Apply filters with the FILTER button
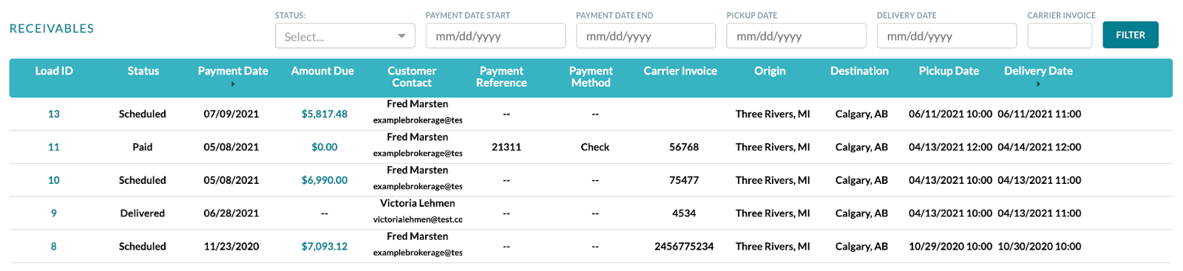Viewport: 1183px width, 271px height. click(x=1131, y=35)
